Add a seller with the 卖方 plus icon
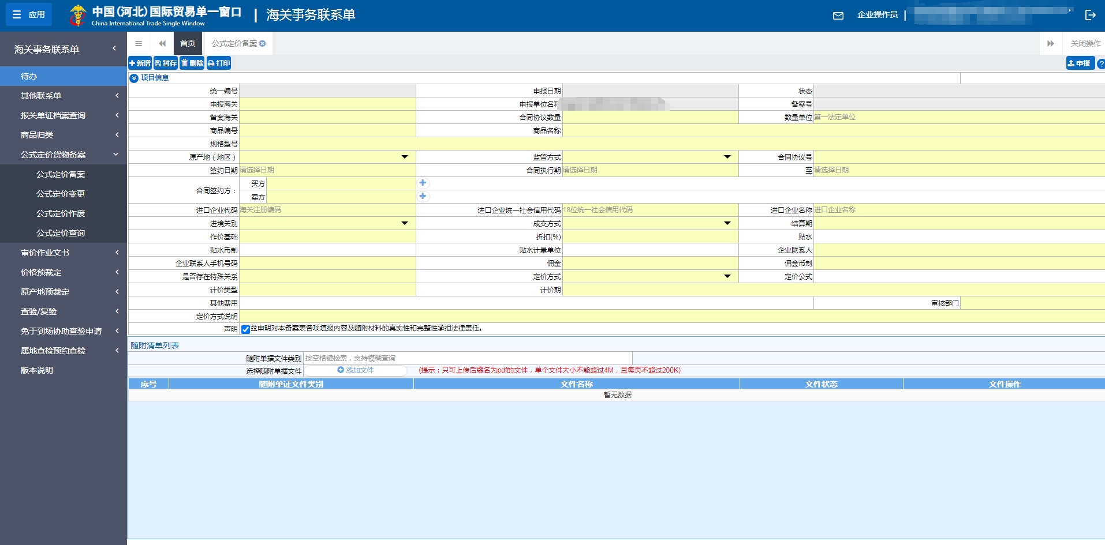The height and width of the screenshot is (545, 1105). 423,196
